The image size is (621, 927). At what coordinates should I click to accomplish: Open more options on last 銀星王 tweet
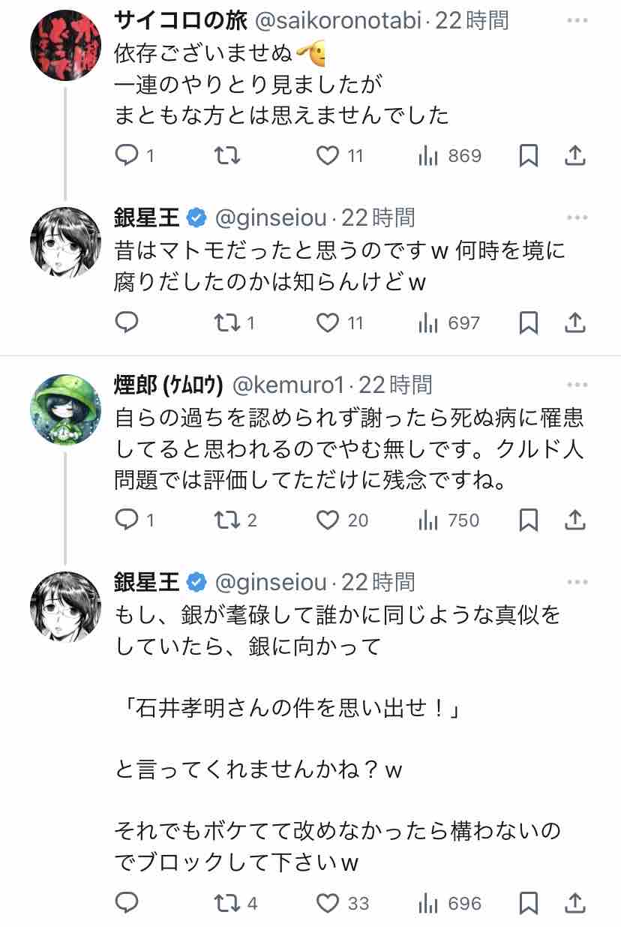(577, 582)
